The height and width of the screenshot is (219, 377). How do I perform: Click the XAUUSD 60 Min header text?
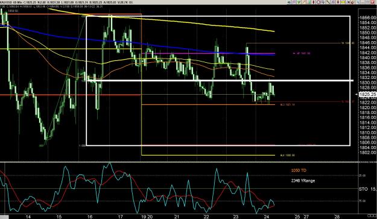pos(11,2)
